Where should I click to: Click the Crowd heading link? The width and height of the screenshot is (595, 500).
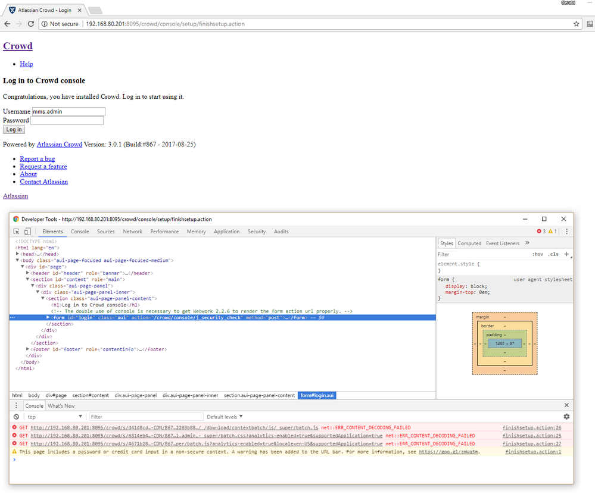tap(18, 46)
